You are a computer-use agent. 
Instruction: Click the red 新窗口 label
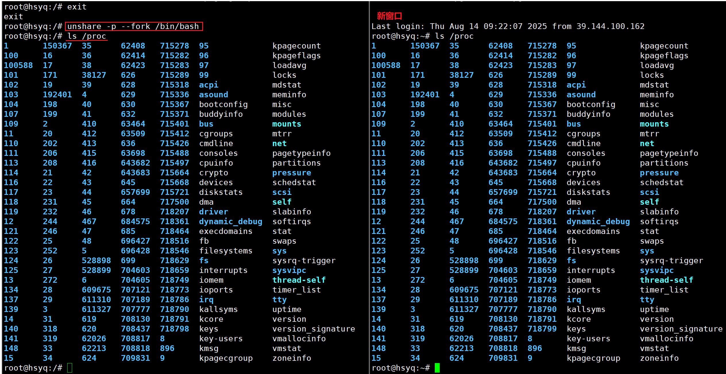pyautogui.click(x=389, y=16)
